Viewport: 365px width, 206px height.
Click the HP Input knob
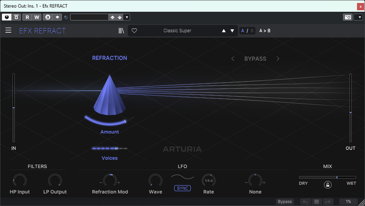20,180
